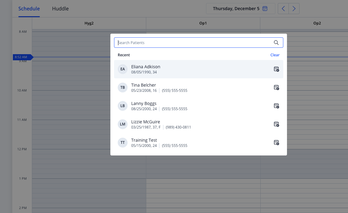348x213 pixels.
Task: Click the LM avatar
Action: 123,124
